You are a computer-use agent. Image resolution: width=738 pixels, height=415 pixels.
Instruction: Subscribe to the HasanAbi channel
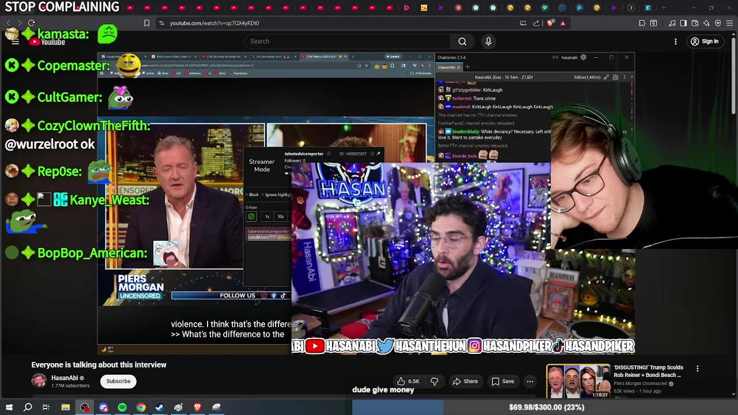tap(118, 381)
